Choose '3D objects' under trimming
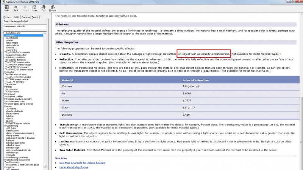Image resolution: width=303 pixels, height=170 pixels. pos(11,109)
